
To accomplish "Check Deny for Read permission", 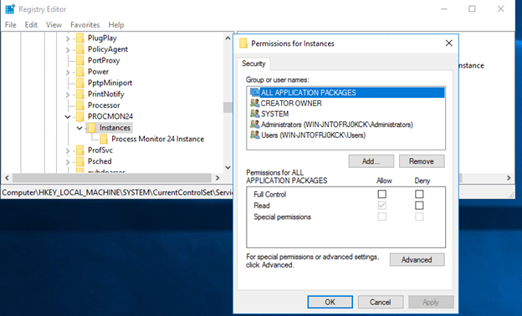I will click(419, 206).
